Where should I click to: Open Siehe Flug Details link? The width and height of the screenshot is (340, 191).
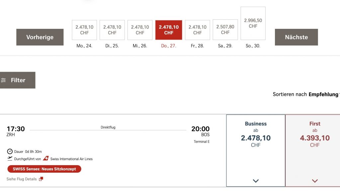coord(22,179)
